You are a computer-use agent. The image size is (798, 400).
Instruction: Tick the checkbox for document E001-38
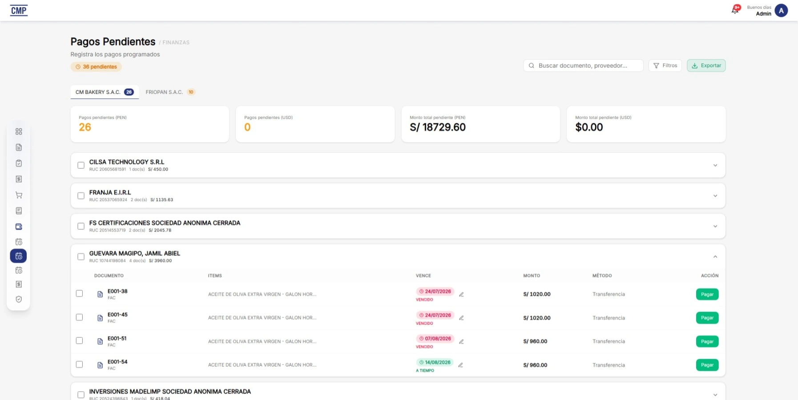pos(79,293)
